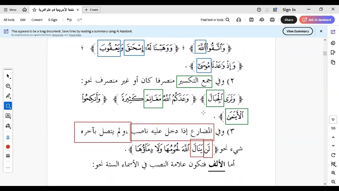Open the line thickness menu
This screenshot has height=191, width=339.
pyautogui.click(x=8, y=156)
